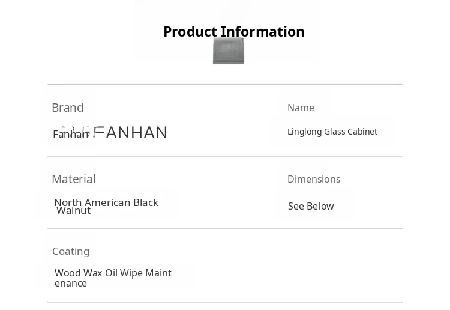Click the Brand field label

click(67, 108)
